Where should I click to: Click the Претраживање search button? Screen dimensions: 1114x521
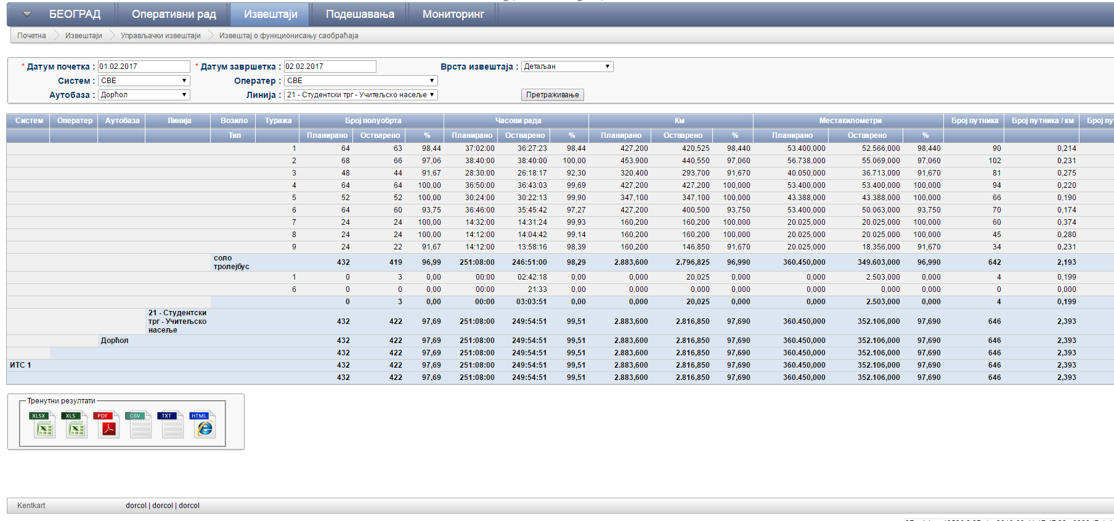click(x=552, y=95)
